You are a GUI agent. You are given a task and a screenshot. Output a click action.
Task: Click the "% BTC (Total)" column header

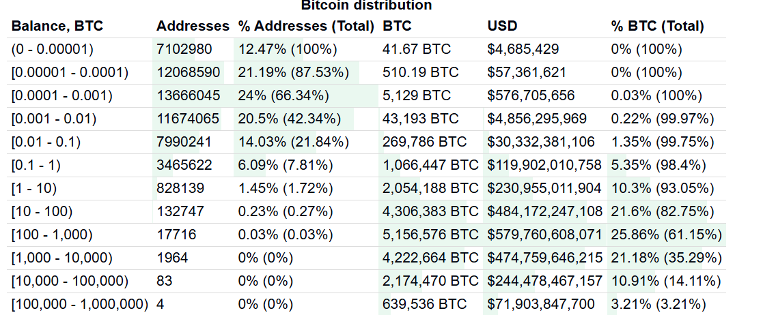click(x=657, y=27)
